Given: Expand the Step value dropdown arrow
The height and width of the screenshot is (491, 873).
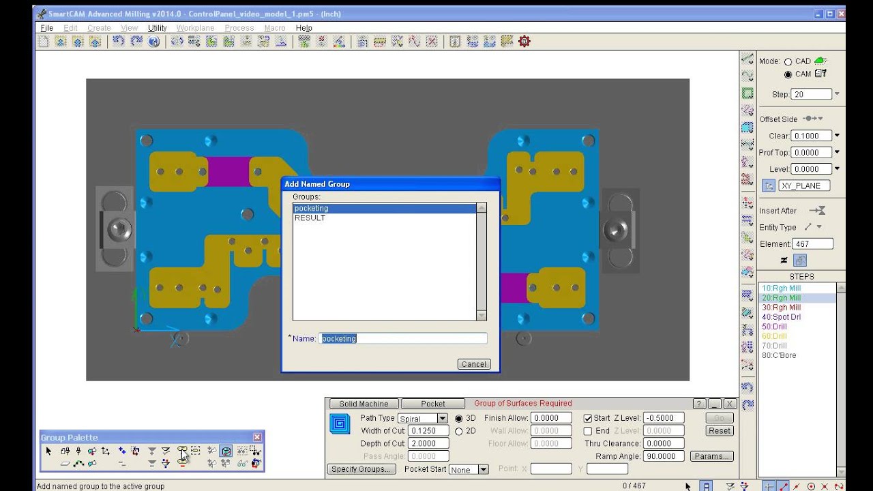Looking at the screenshot, I should [x=837, y=94].
